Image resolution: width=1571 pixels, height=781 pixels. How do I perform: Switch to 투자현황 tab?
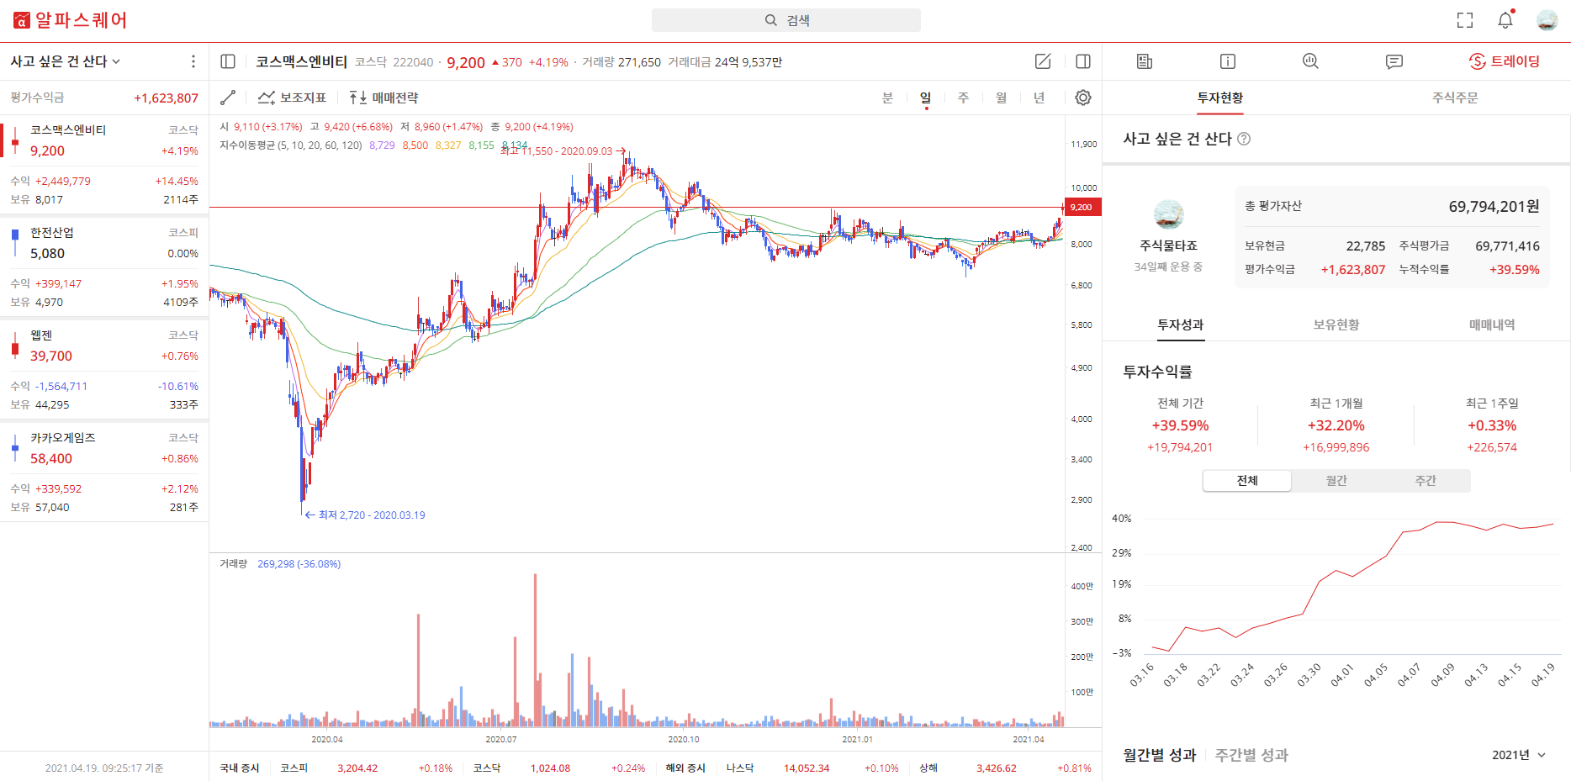pos(1220,98)
